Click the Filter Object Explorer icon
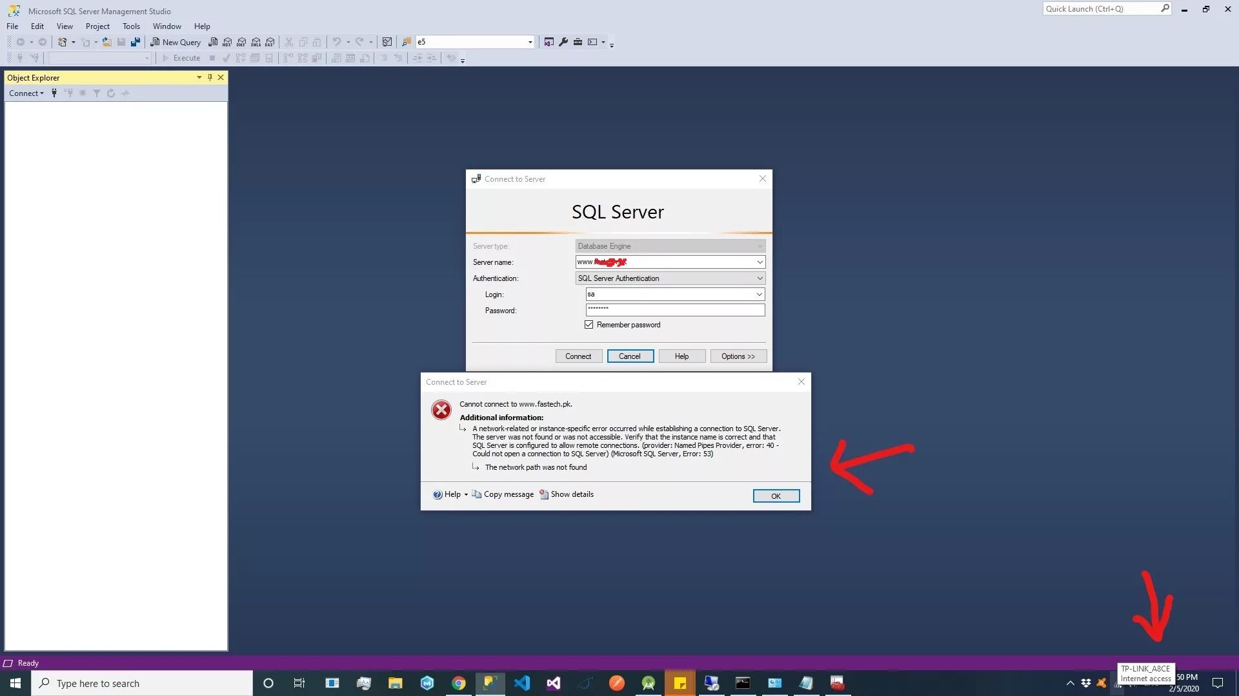The width and height of the screenshot is (1239, 696). [96, 93]
